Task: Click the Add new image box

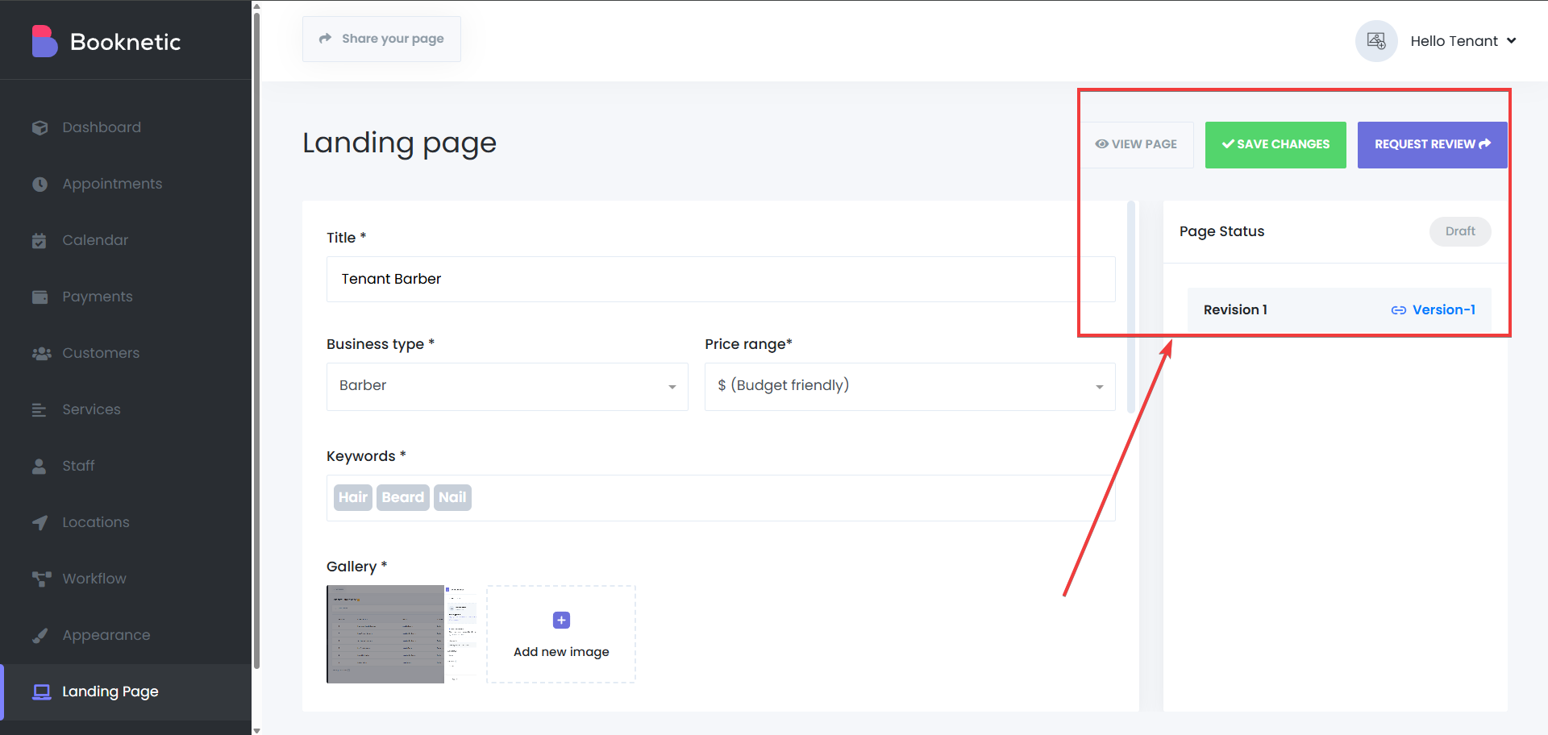Action: pyautogui.click(x=561, y=634)
